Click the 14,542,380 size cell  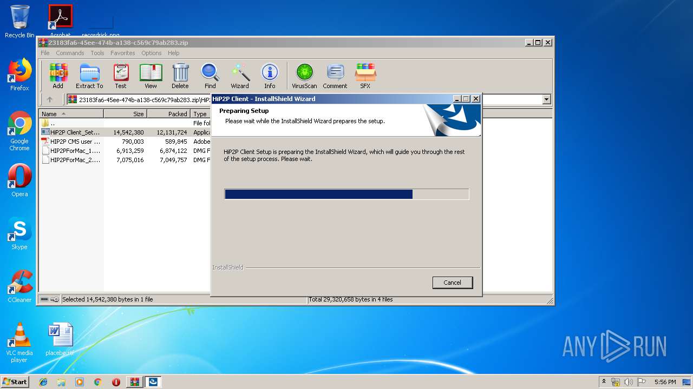(x=128, y=132)
